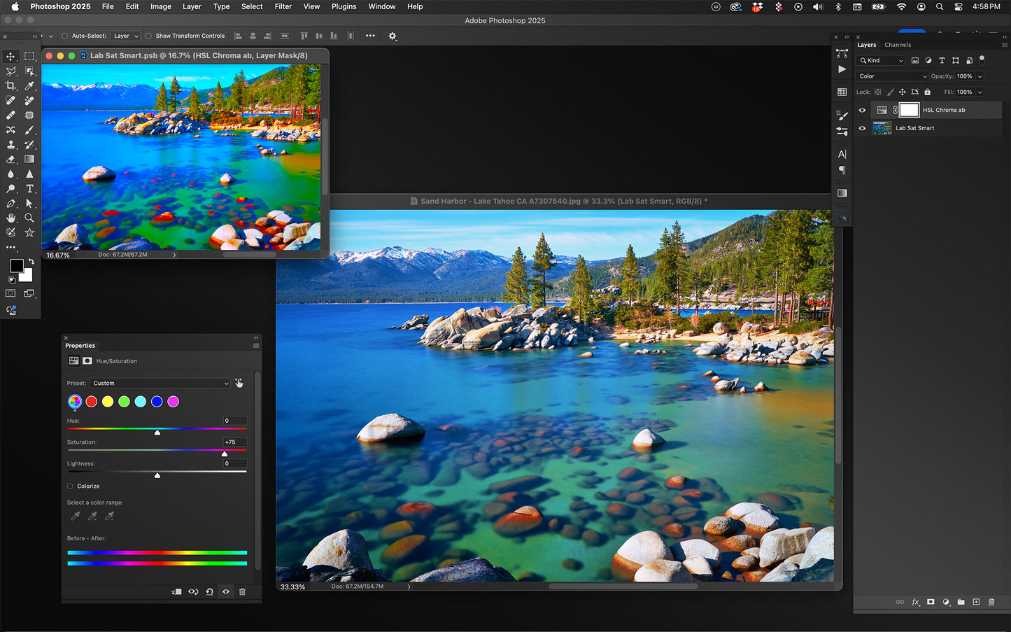Reset adjustment to defaults in Properties panel
This screenshot has height=632, width=1011.
209,592
